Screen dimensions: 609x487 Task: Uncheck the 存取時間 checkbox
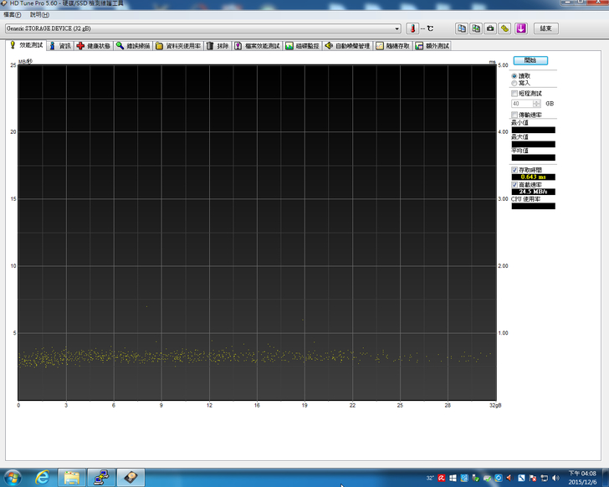click(x=514, y=170)
